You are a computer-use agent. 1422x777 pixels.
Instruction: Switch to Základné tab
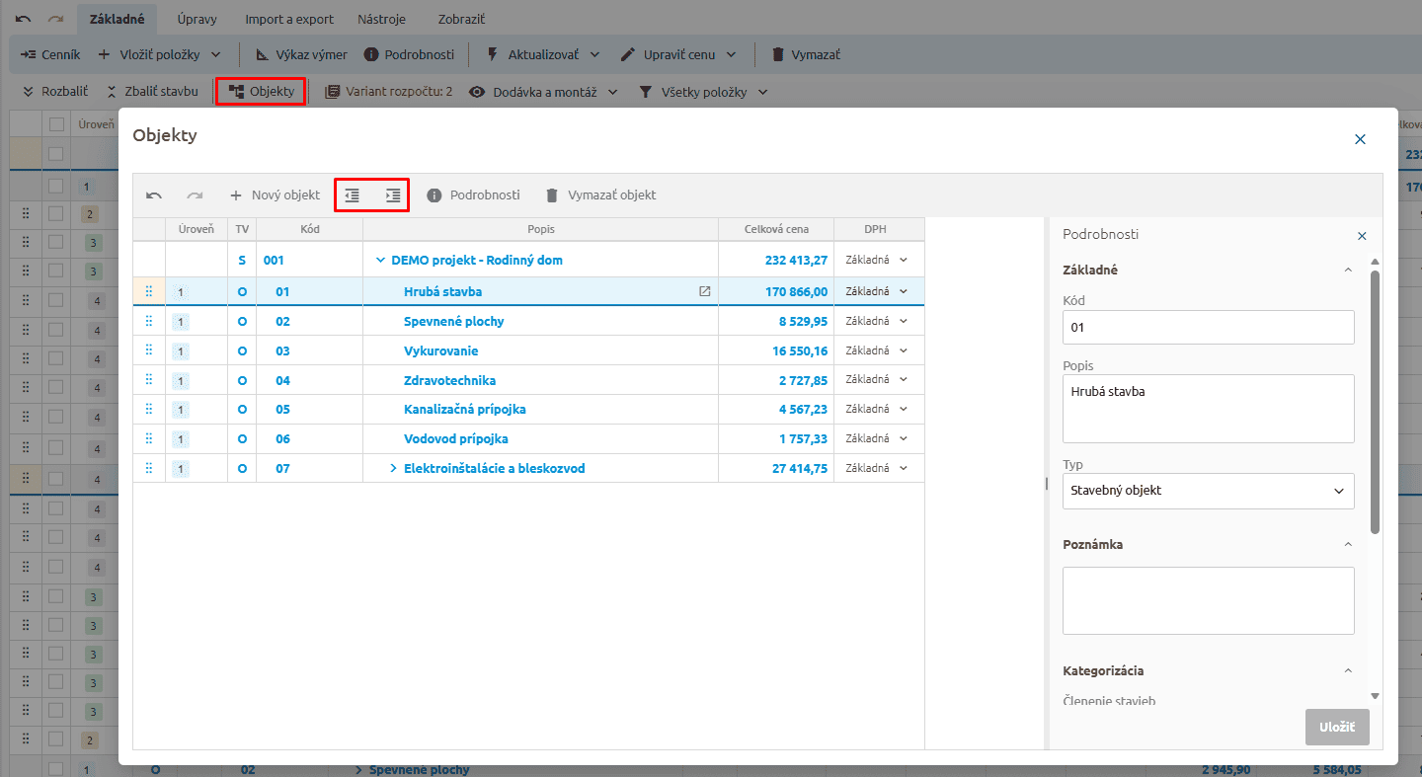coord(117,19)
